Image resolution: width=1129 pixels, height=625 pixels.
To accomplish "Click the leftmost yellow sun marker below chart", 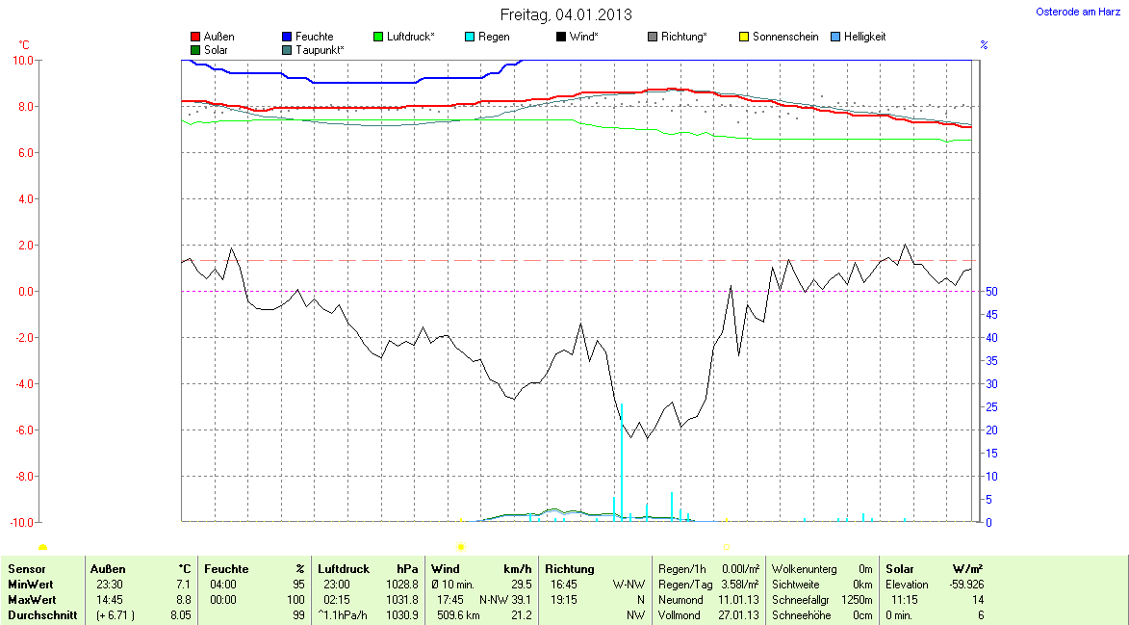I will coord(42,547).
